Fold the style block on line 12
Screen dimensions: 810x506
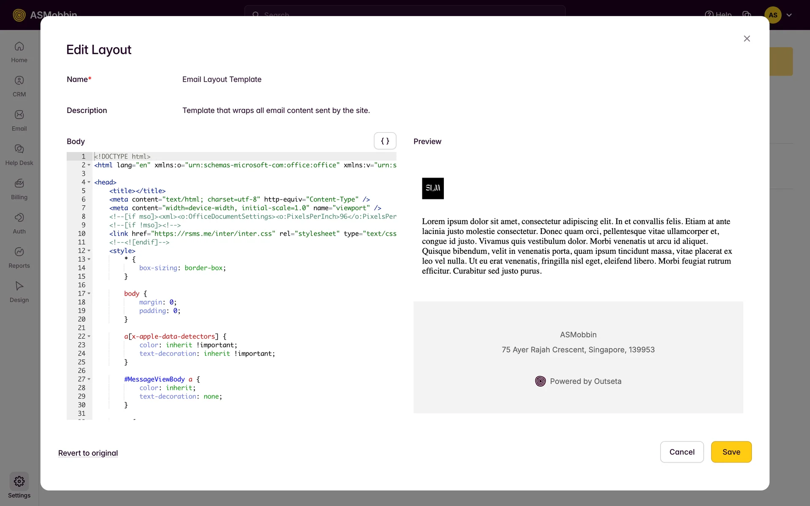pyautogui.click(x=89, y=251)
